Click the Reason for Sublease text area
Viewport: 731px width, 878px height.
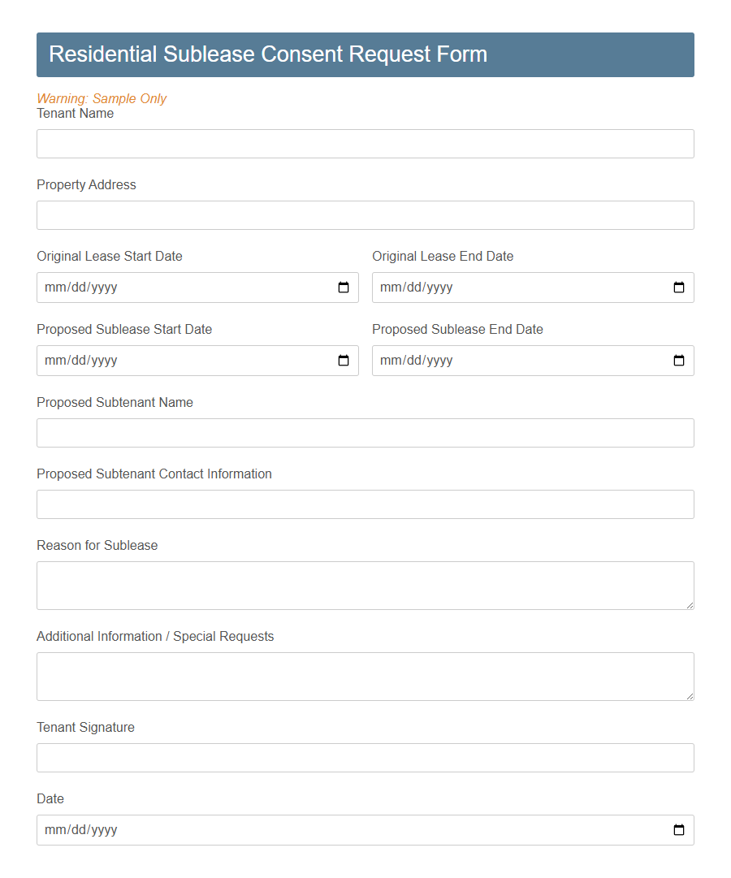coord(365,583)
